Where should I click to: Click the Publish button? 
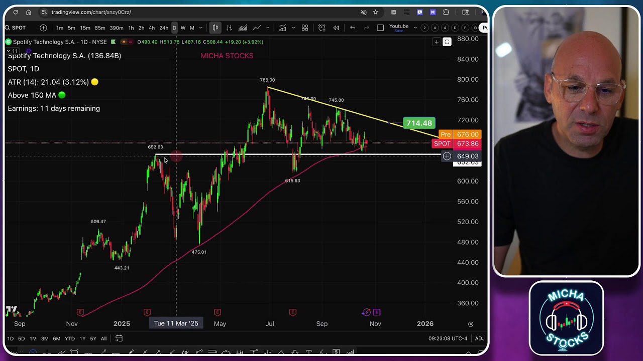(484, 28)
